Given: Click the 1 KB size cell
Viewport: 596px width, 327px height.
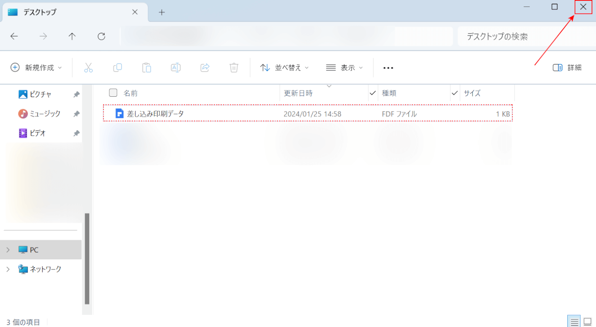Looking at the screenshot, I should [503, 114].
